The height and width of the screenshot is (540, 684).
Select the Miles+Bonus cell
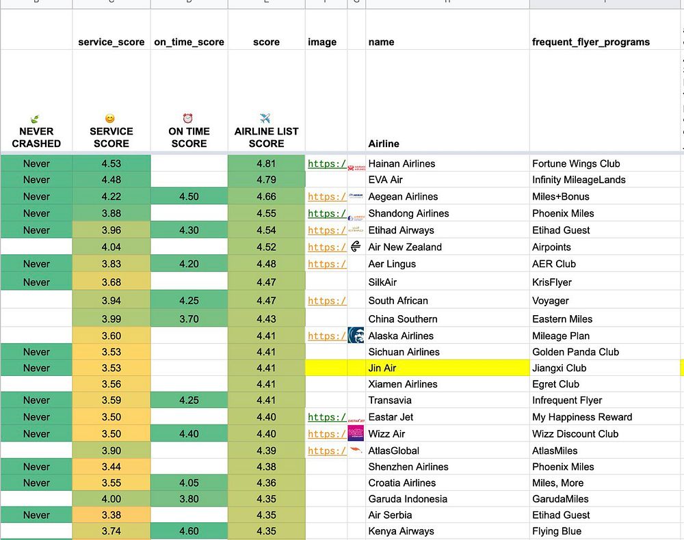point(605,197)
